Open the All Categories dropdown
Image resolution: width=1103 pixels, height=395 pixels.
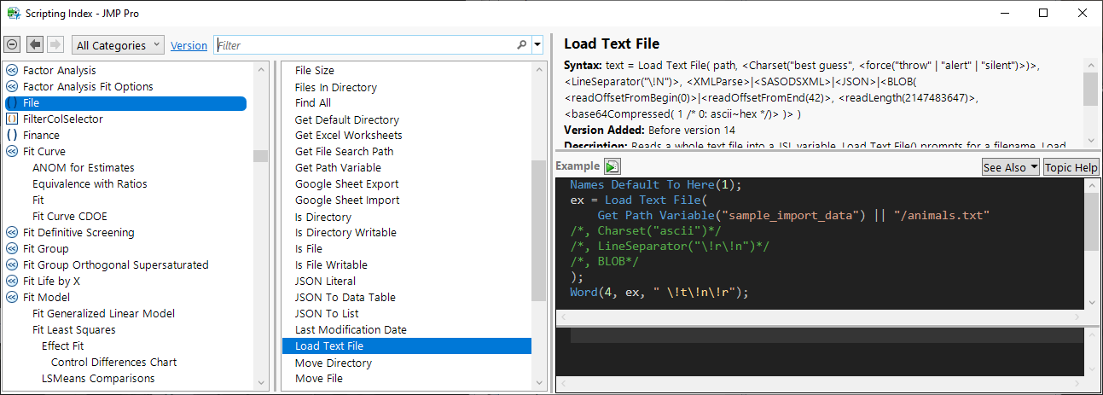click(118, 45)
